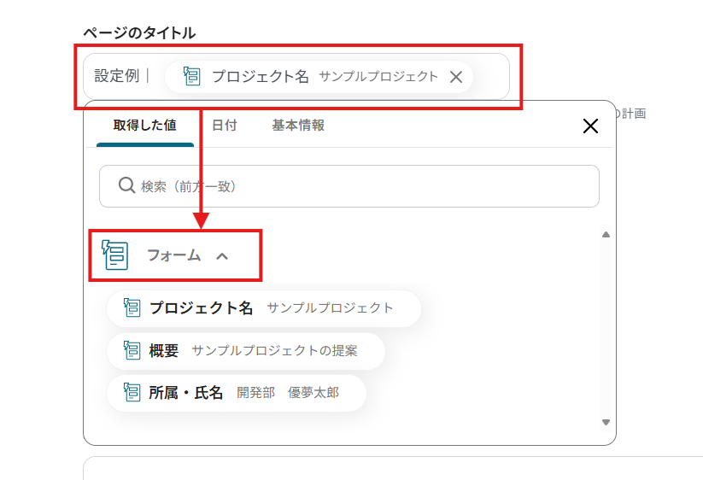The height and width of the screenshot is (480, 703).
Task: Collapse the フォーム section chevron
Action: (222, 255)
